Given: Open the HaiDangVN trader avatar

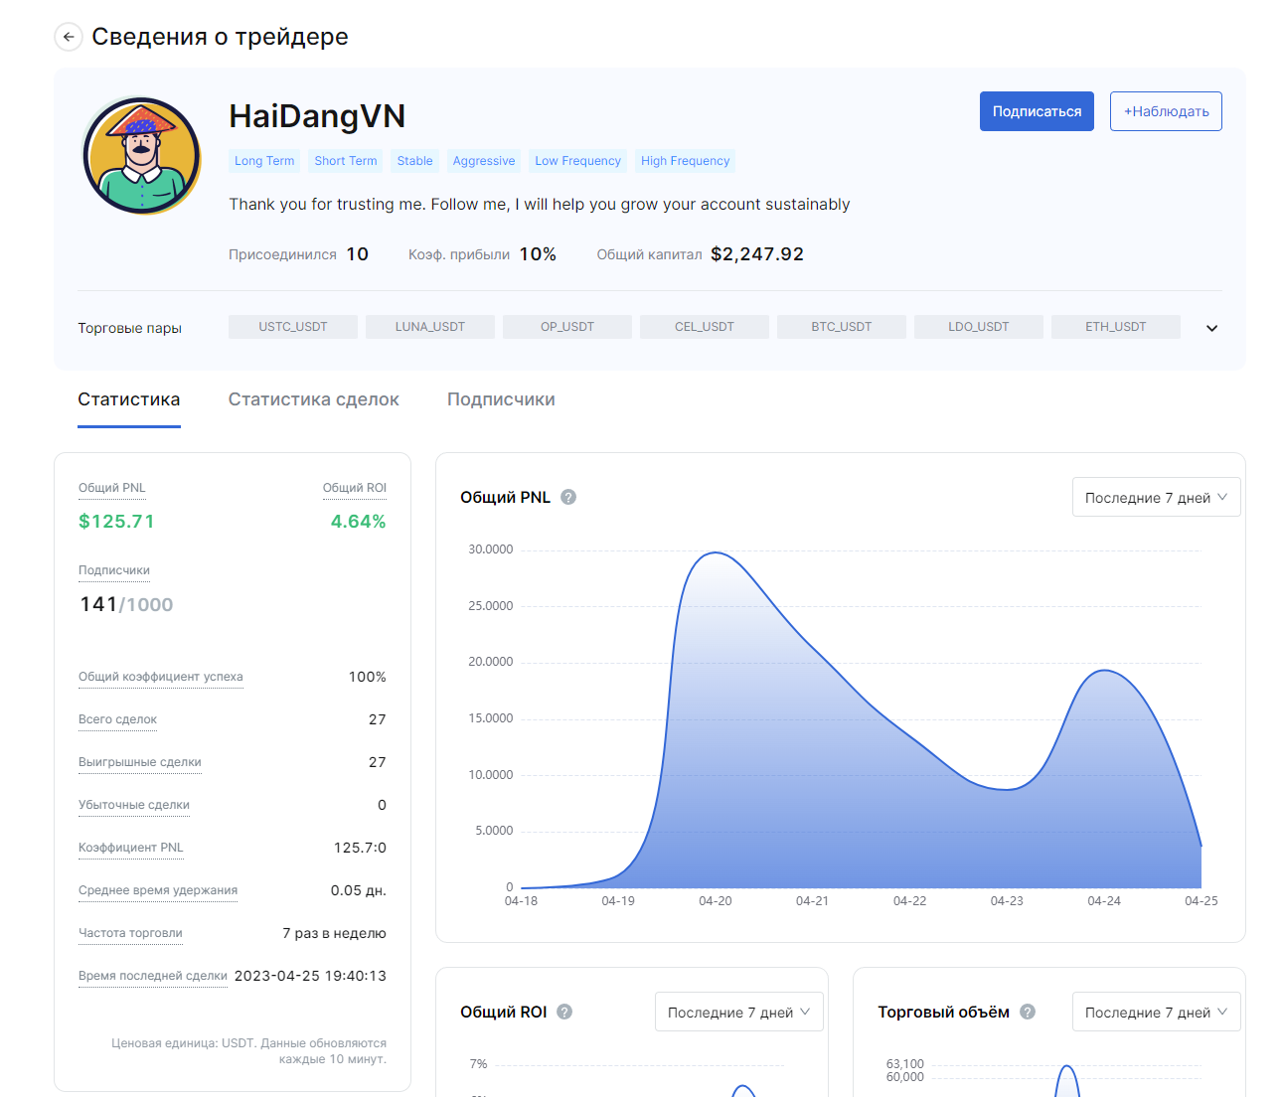Looking at the screenshot, I should [x=142, y=156].
